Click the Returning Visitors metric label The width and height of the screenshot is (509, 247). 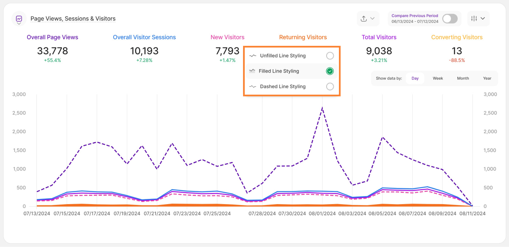click(303, 37)
